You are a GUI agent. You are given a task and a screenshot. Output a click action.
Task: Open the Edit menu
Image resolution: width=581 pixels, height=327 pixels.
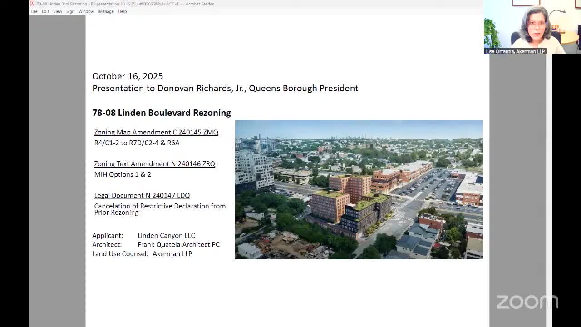(x=45, y=11)
